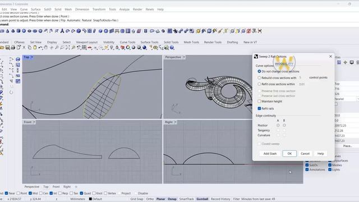This screenshot has width=359, height=202.
Task: Select the Cylinder solid tool icon
Action: coord(19,31)
